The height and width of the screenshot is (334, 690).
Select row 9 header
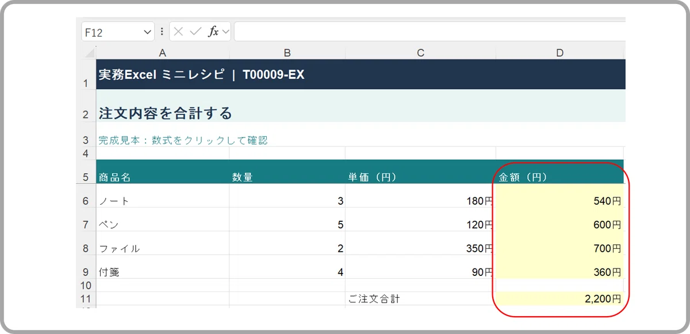point(86,267)
